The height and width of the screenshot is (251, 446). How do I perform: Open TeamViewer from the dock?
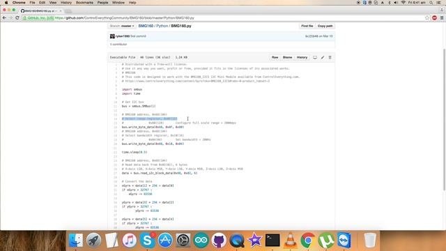click(x=344, y=240)
